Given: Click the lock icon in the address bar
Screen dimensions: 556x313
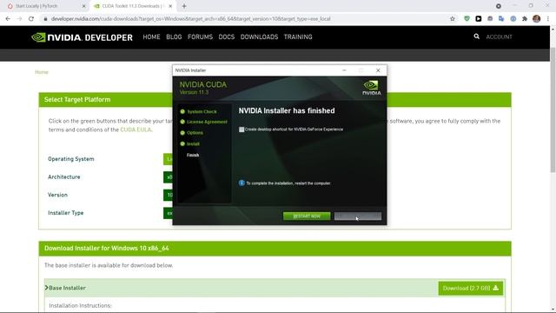Looking at the screenshot, I should pyautogui.click(x=45, y=19).
